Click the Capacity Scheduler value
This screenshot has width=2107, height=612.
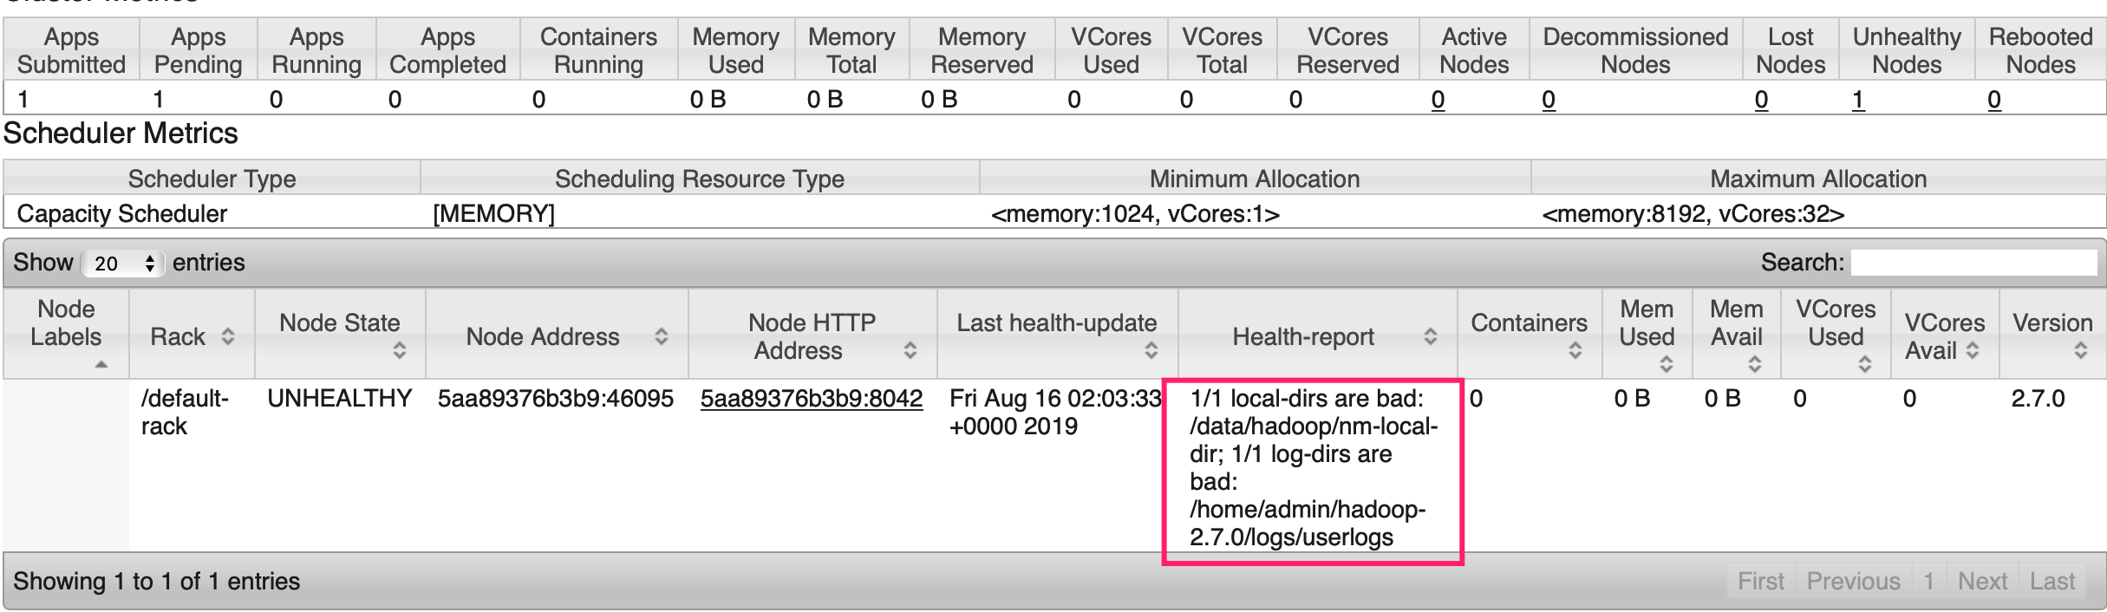tap(122, 214)
